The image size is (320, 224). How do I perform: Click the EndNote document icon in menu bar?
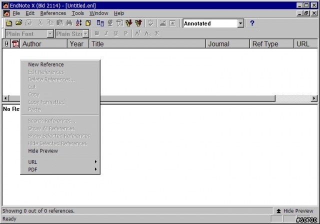click(x=6, y=13)
